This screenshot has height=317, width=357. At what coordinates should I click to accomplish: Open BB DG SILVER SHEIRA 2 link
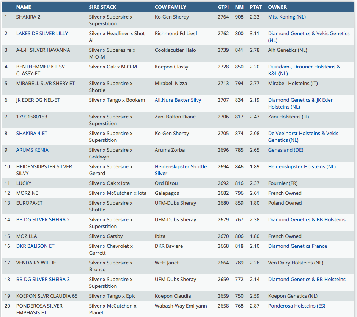click(43, 219)
